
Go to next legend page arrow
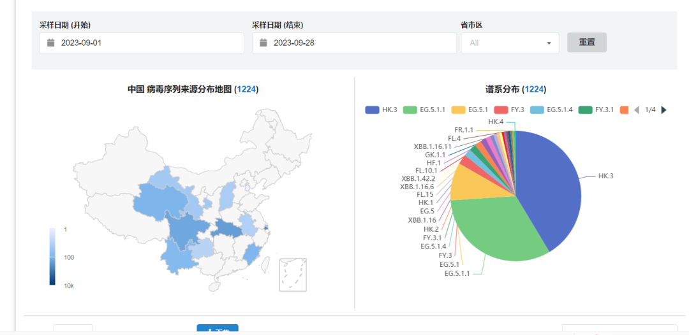click(x=663, y=110)
